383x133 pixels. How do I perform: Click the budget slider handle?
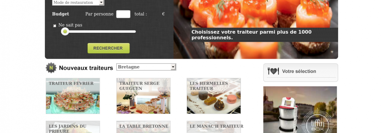[x=65, y=31]
